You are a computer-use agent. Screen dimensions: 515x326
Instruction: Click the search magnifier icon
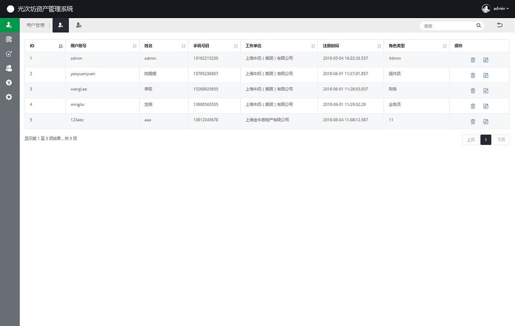(479, 26)
